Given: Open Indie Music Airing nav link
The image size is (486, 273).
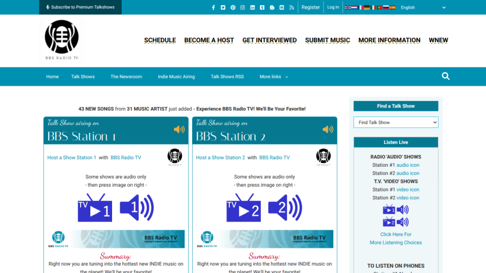Looking at the screenshot, I should pyautogui.click(x=176, y=77).
